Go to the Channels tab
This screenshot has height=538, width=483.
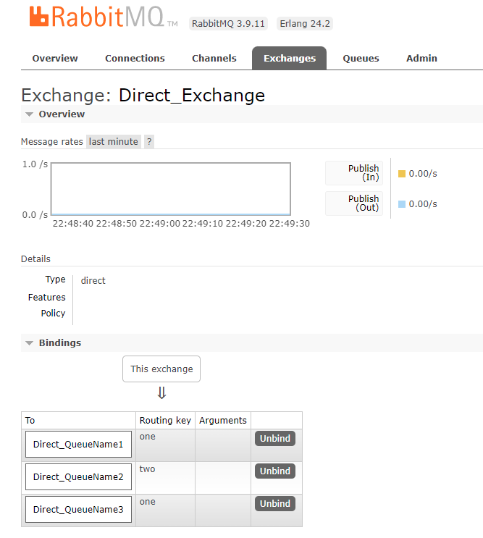tap(214, 59)
